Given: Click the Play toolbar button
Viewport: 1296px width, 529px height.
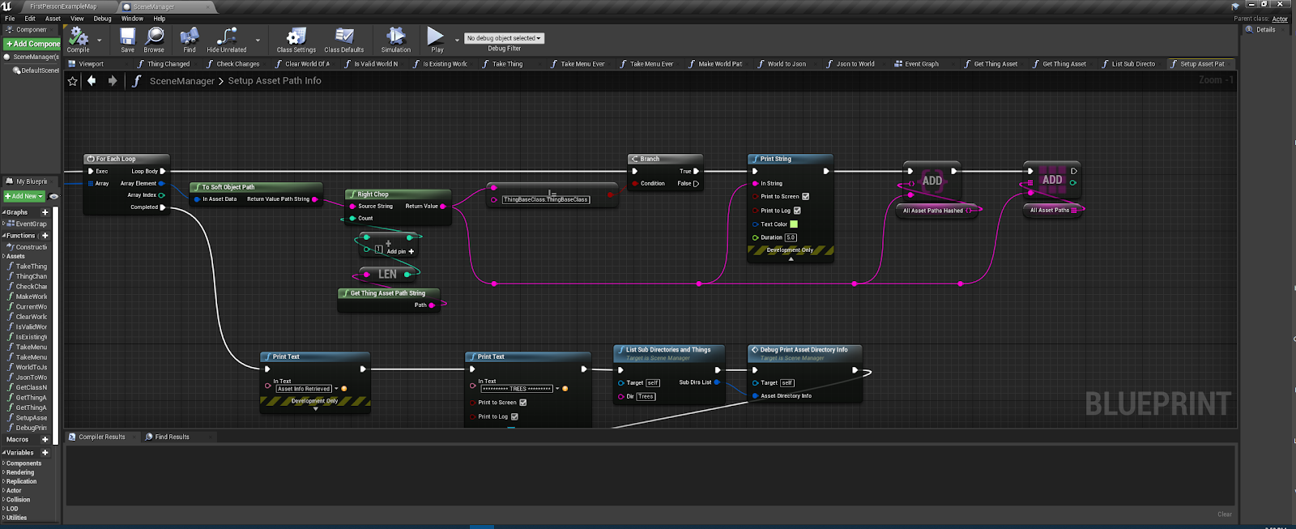Looking at the screenshot, I should (436, 40).
